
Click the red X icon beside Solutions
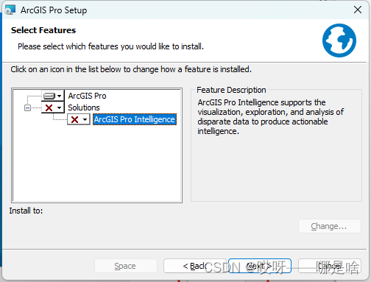[49, 107]
